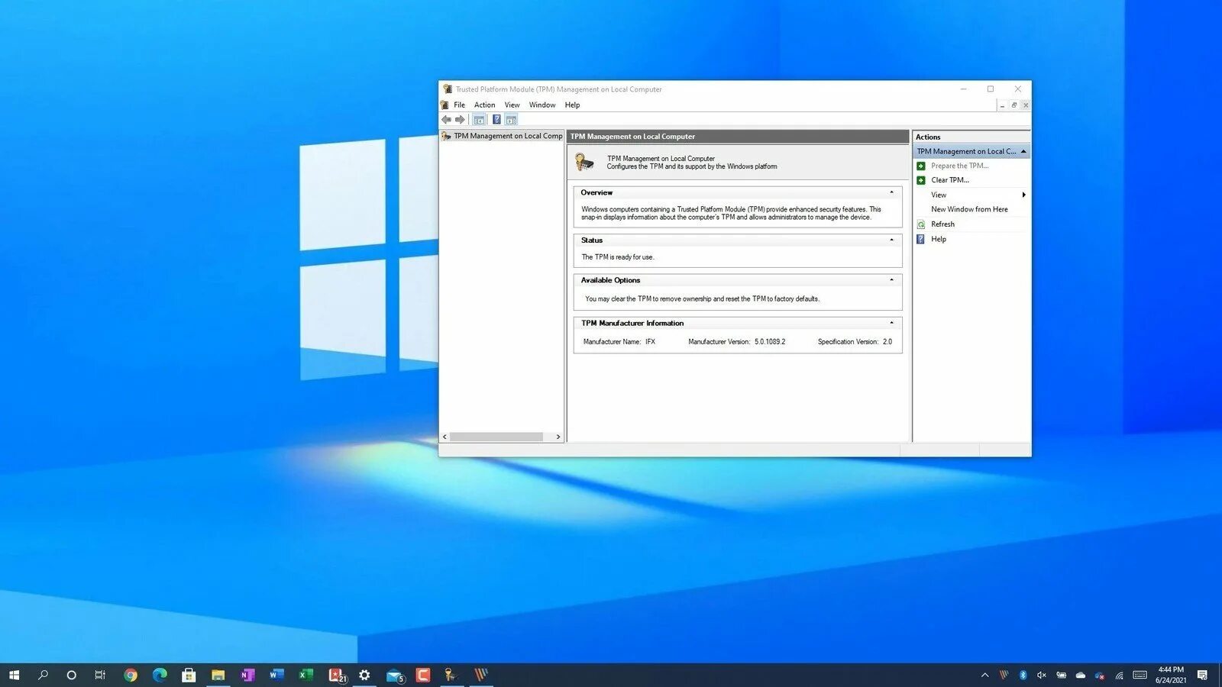Screen dimensions: 1222x687
Task: Collapse the TPM Management actions group
Action: pyautogui.click(x=1023, y=151)
